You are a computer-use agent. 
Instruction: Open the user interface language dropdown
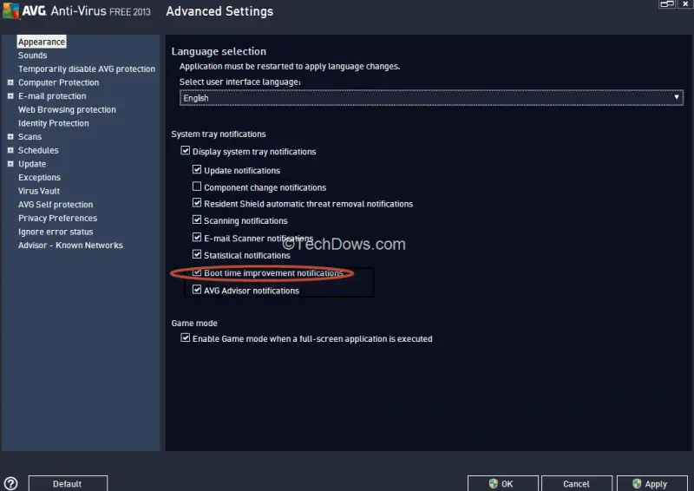(431, 98)
